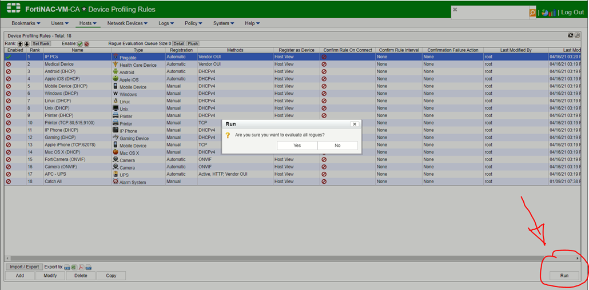
Task: Expand the Policy dropdown menu
Action: point(193,23)
